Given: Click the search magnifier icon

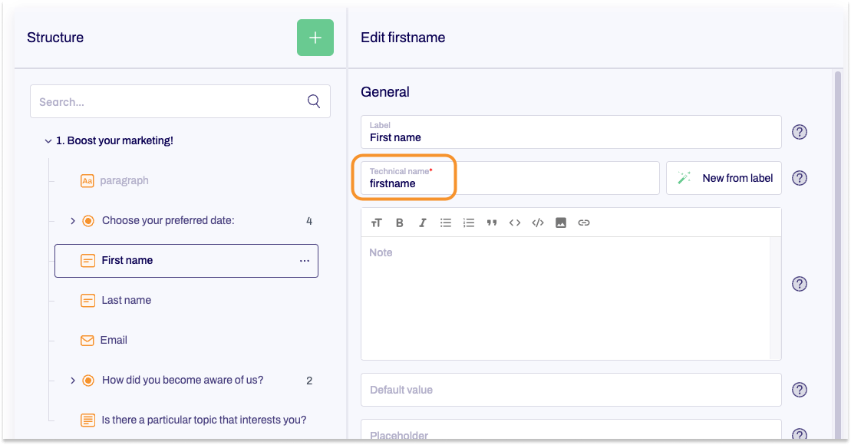Looking at the screenshot, I should (x=313, y=101).
